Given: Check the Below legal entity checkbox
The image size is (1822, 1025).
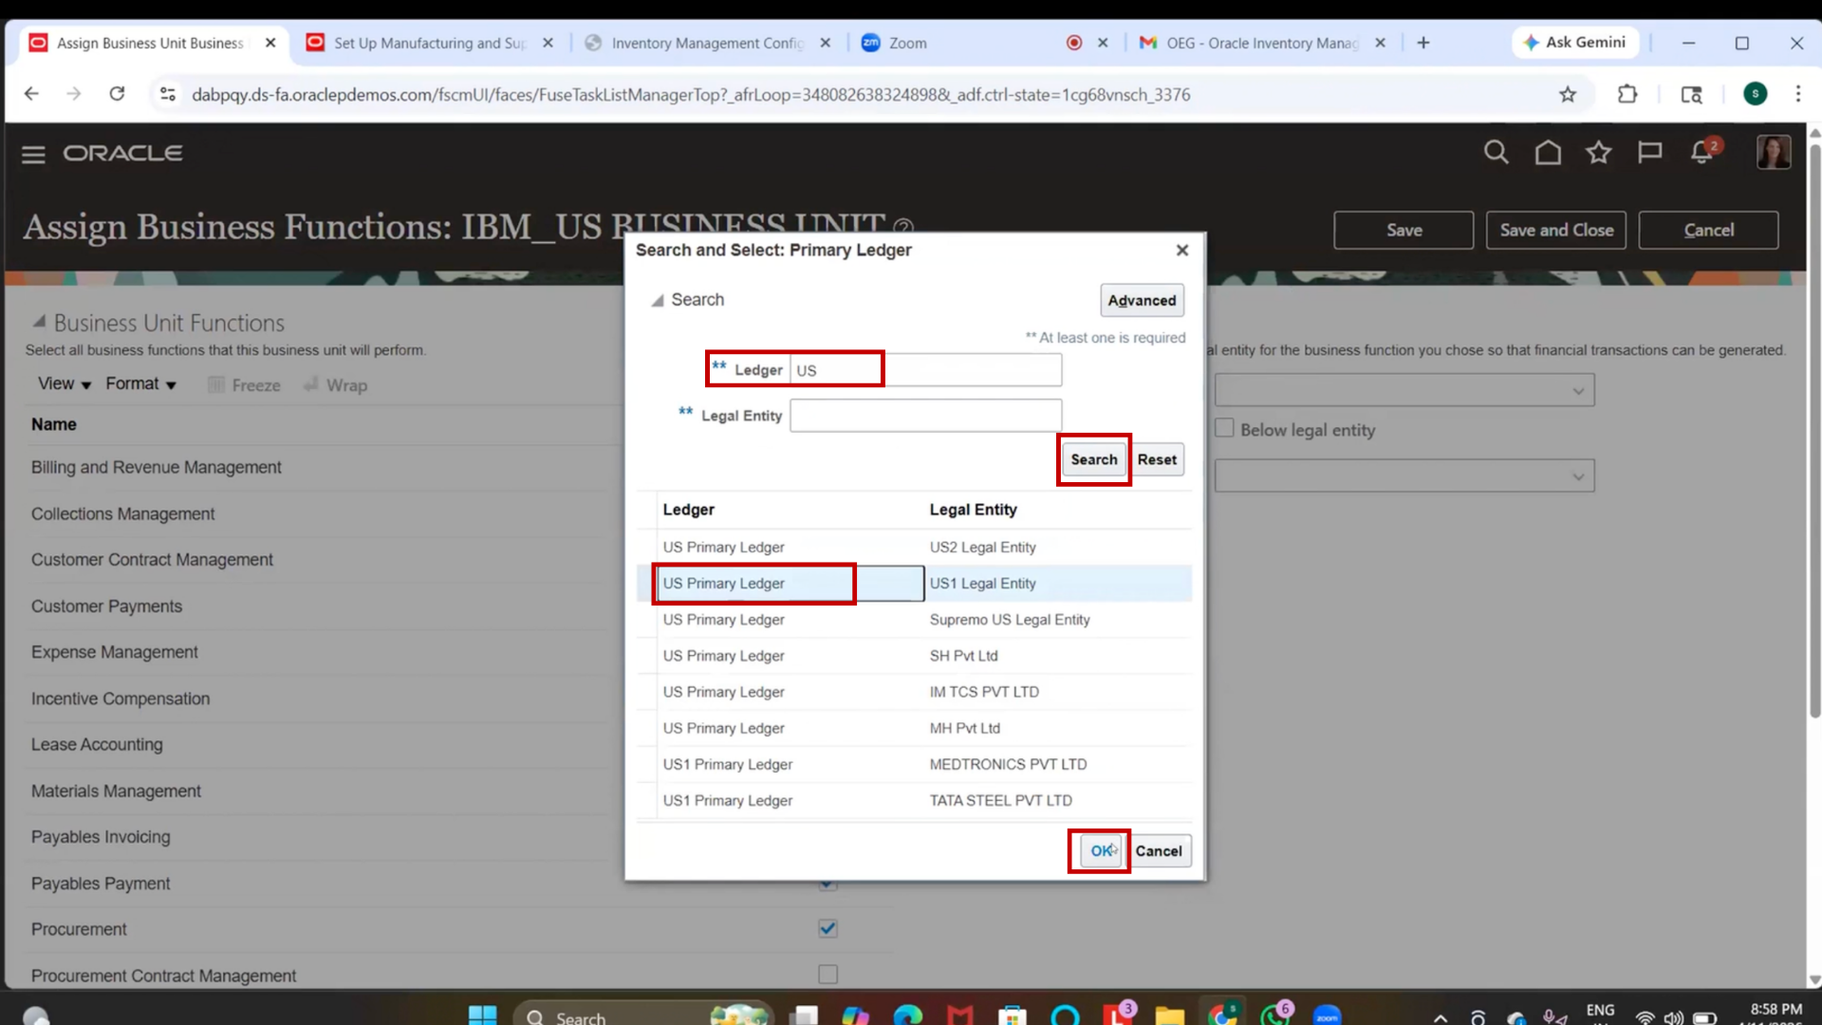Looking at the screenshot, I should tap(1224, 429).
